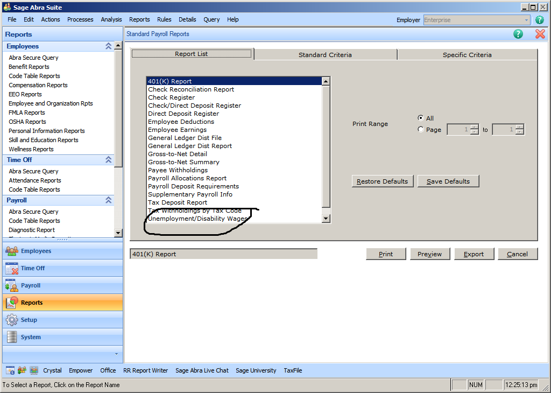The height and width of the screenshot is (393, 551).
Task: Open RR Report Writer link
Action: coord(145,370)
